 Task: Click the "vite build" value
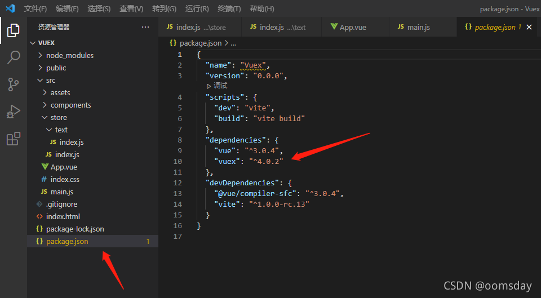pyautogui.click(x=279, y=119)
